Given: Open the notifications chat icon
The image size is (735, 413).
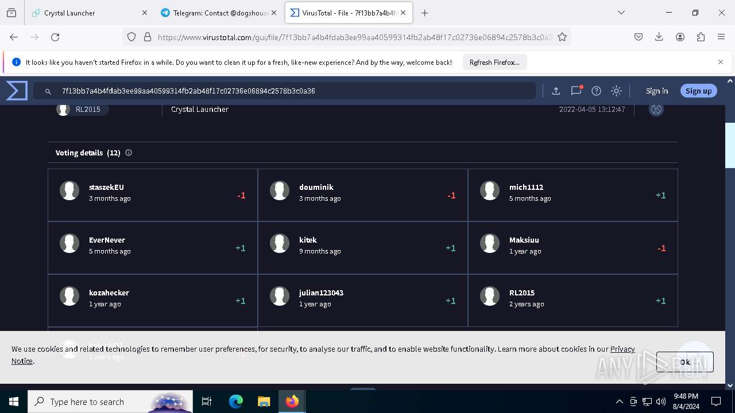Looking at the screenshot, I should pos(576,91).
